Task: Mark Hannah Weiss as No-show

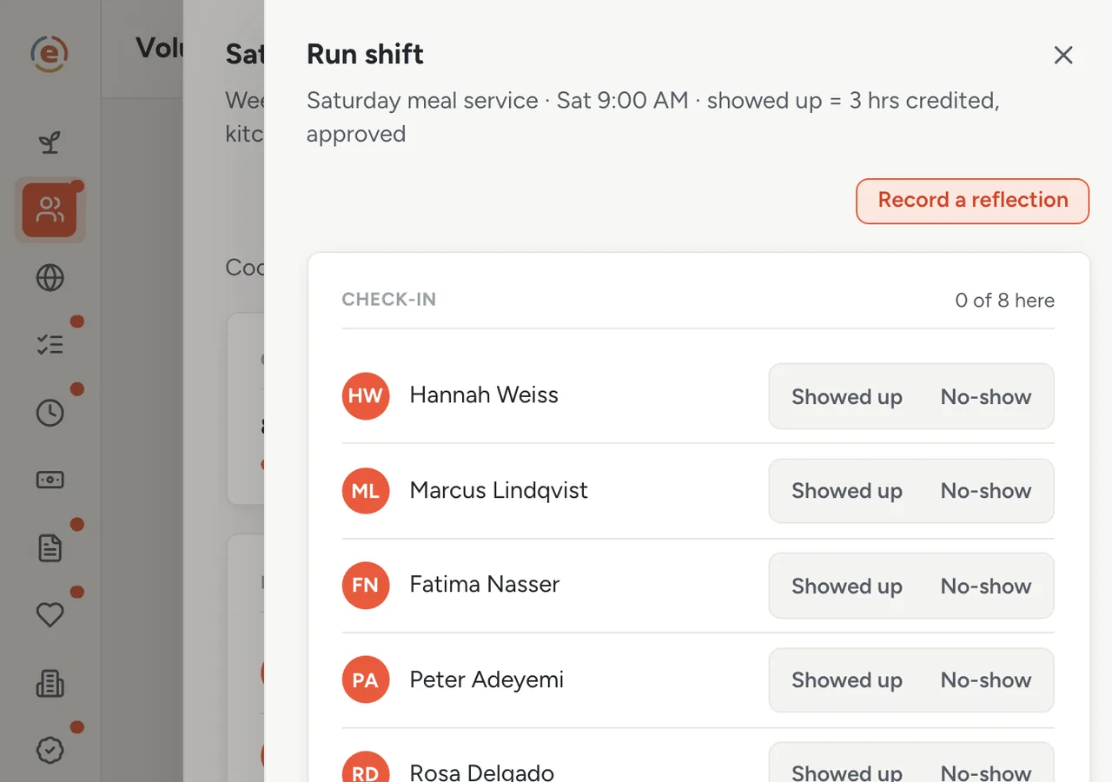Action: click(986, 397)
